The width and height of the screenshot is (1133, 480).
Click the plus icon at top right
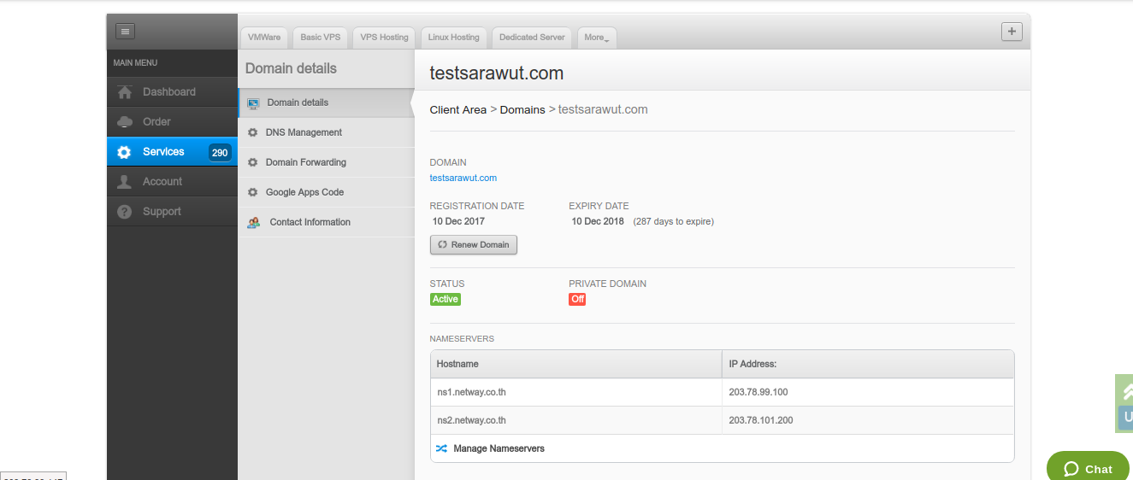click(x=1012, y=32)
